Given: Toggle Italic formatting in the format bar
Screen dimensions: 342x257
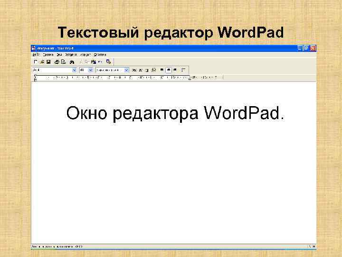Looking at the screenshot, I should tap(141, 70).
